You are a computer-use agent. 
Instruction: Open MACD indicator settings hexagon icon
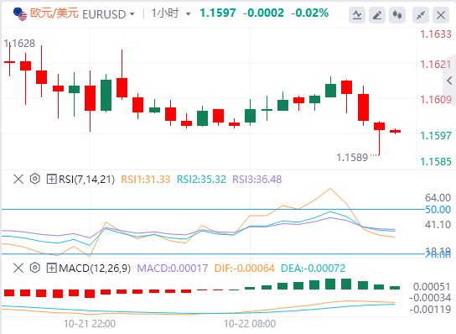tap(35, 268)
